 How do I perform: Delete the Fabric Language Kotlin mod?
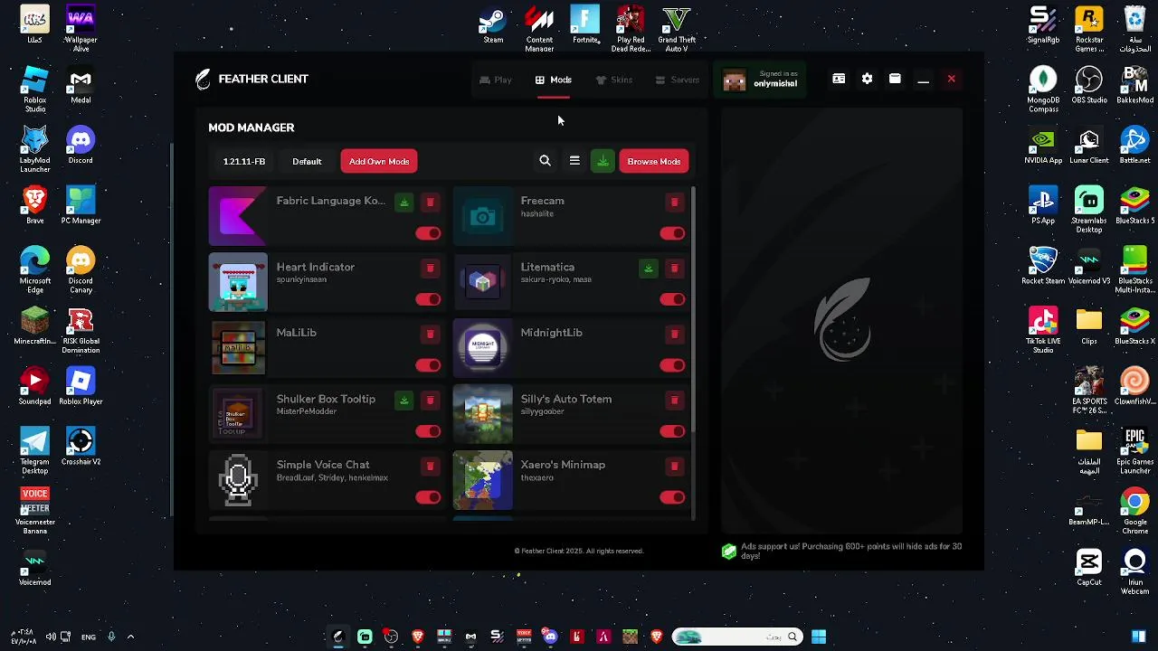pyautogui.click(x=430, y=203)
